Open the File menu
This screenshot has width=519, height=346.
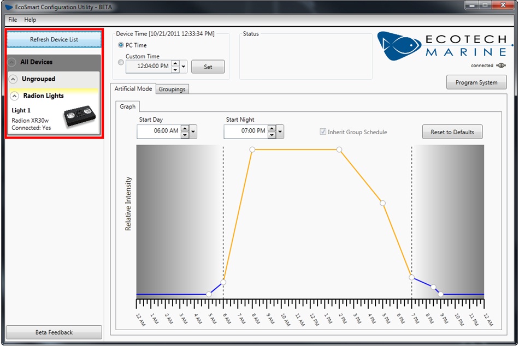coord(13,20)
